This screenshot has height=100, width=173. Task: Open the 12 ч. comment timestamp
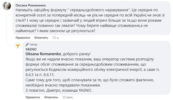click(56, 38)
